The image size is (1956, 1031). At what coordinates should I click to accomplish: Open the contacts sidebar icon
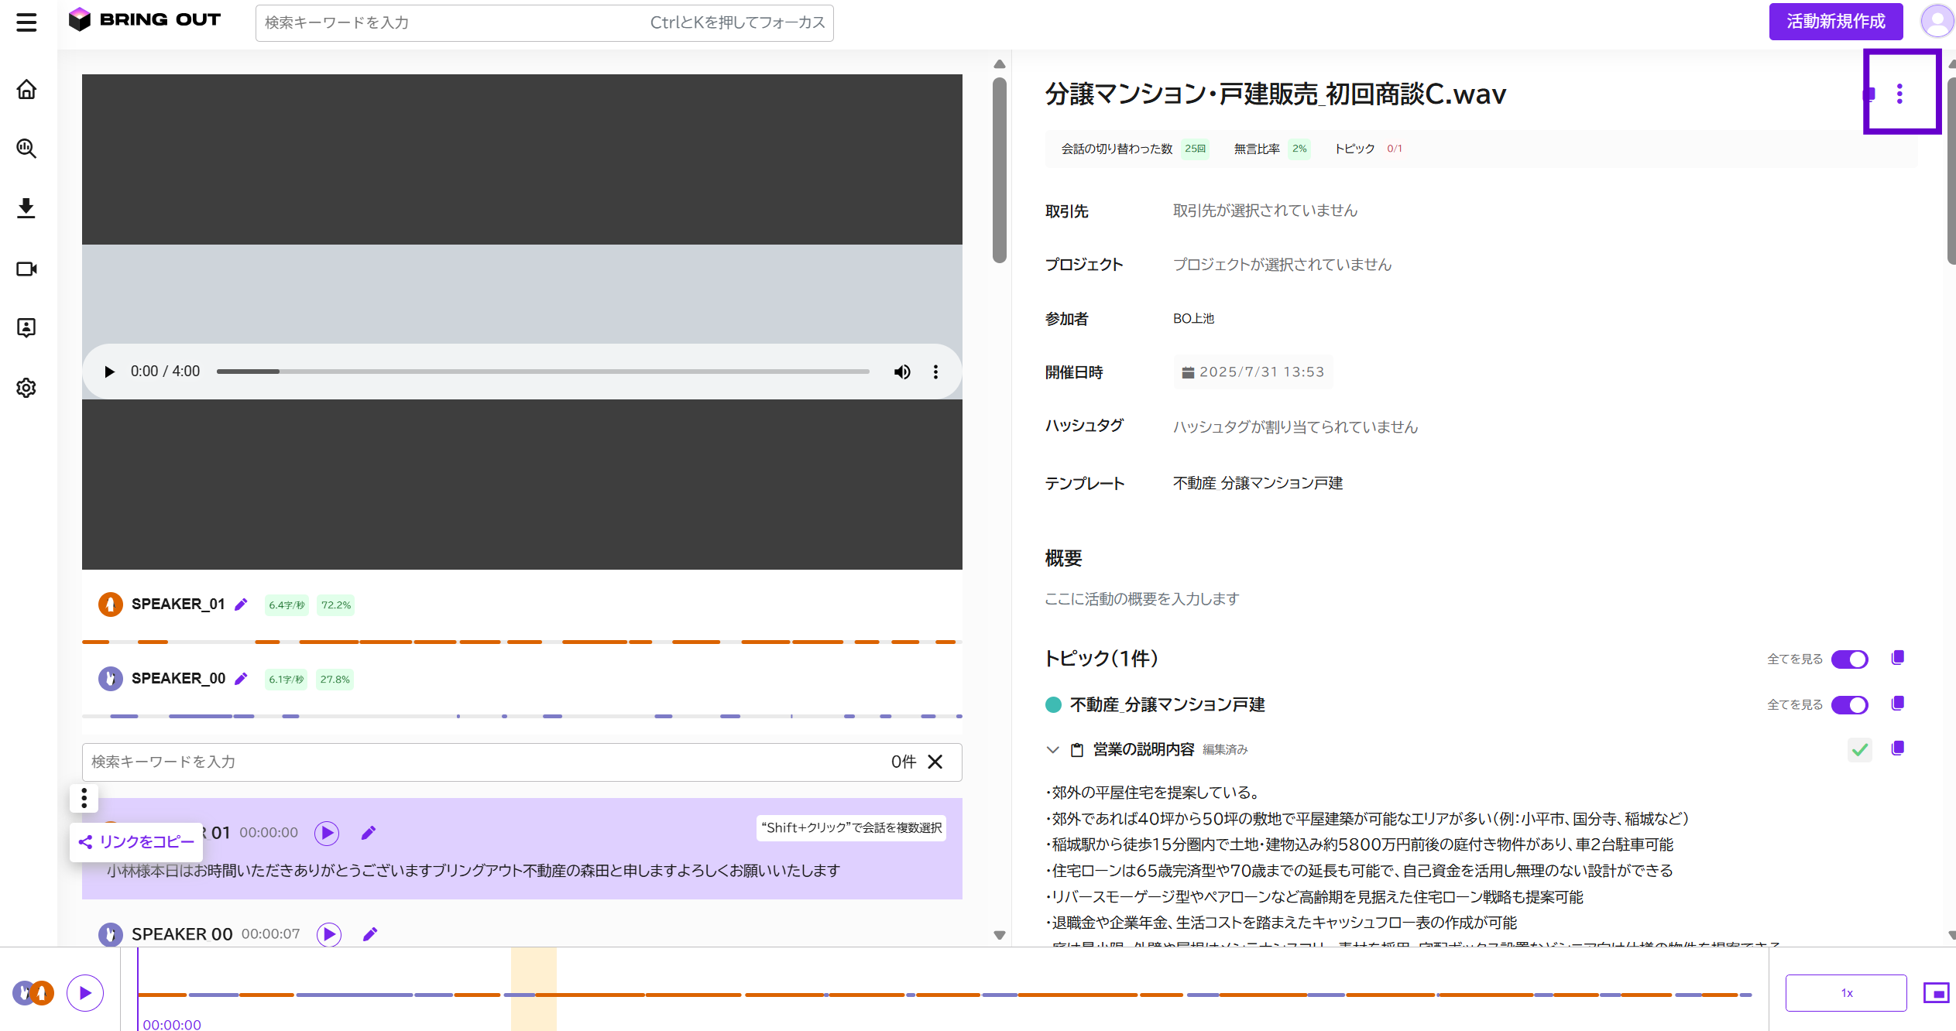pyautogui.click(x=26, y=327)
